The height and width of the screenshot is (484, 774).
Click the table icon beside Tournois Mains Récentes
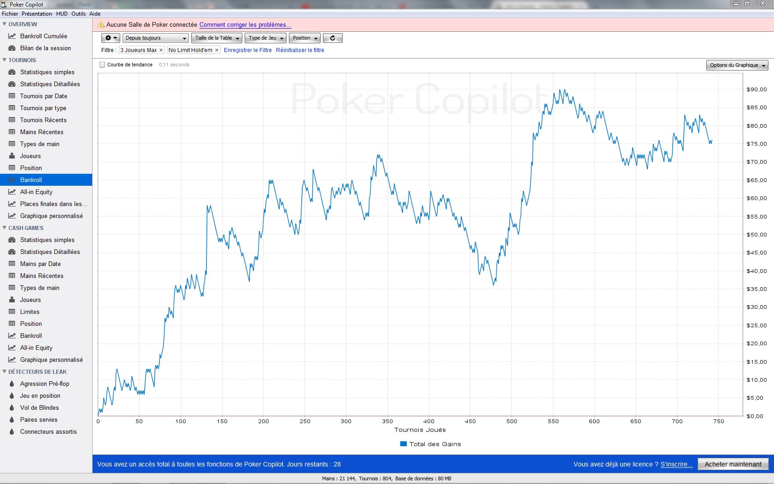[x=12, y=132]
